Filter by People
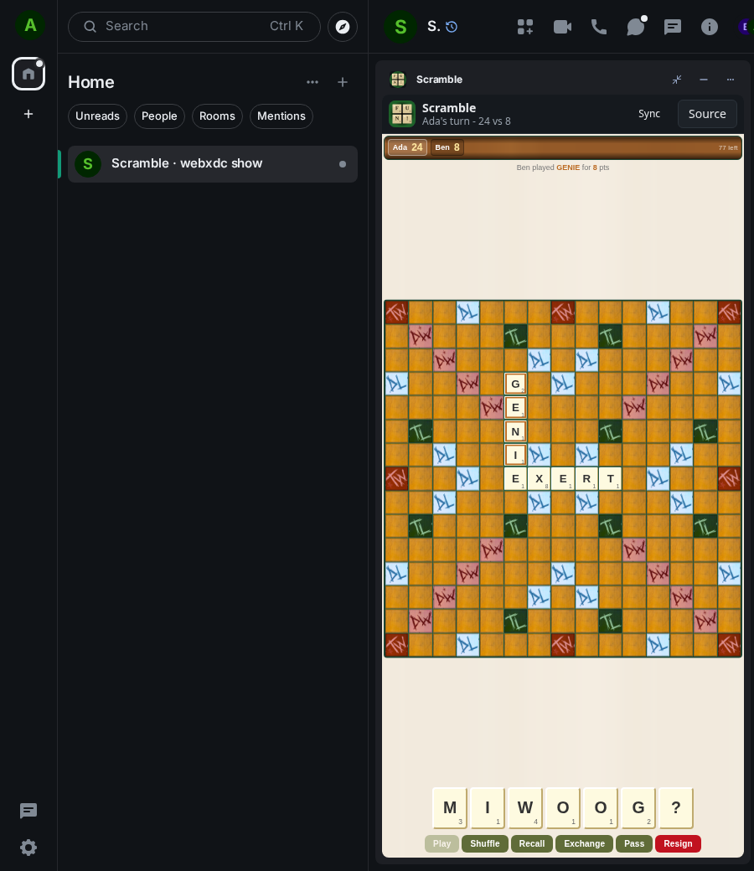This screenshot has height=871, width=754. tap(159, 116)
